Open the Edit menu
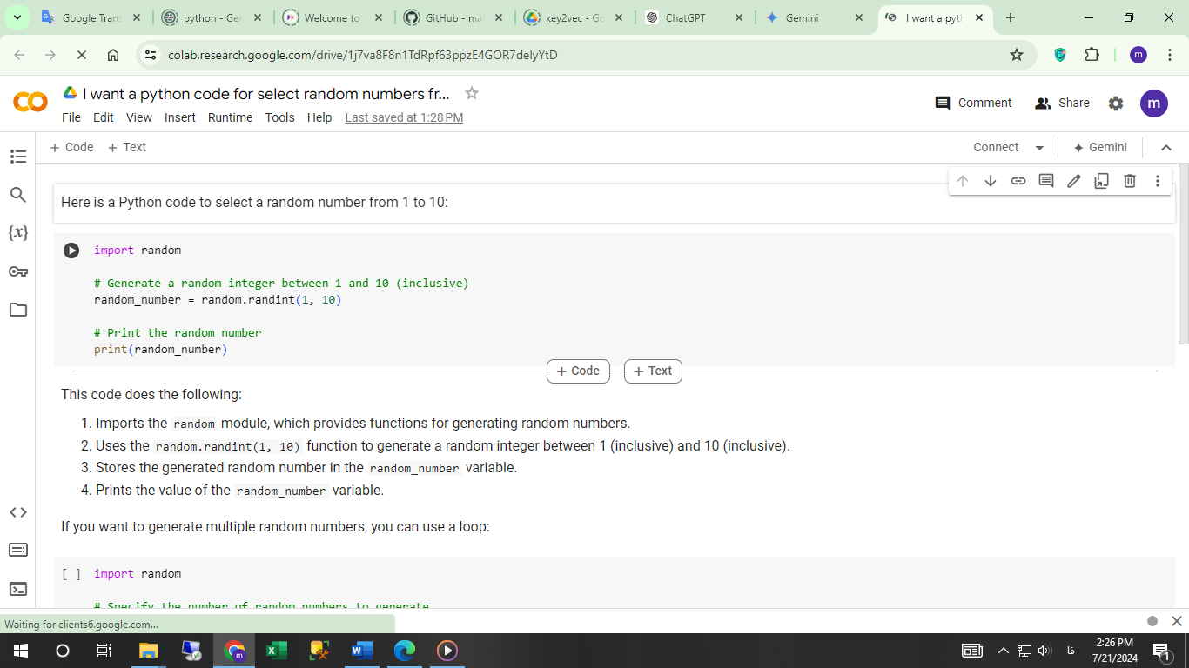 [x=104, y=117]
